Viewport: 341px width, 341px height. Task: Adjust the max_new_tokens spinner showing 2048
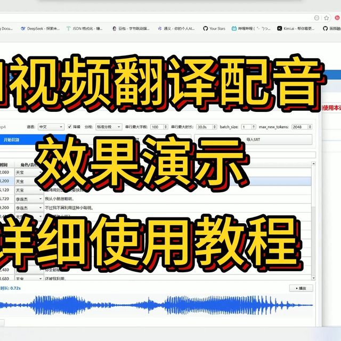(302, 127)
